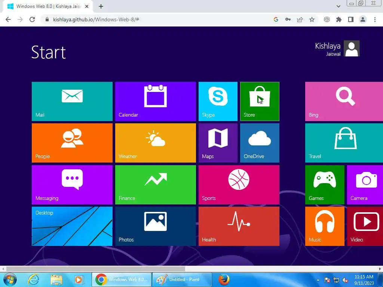Click the Kishlaya user avatar

(352, 48)
